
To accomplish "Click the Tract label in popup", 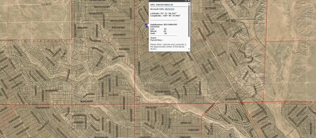I will coord(153,38).
